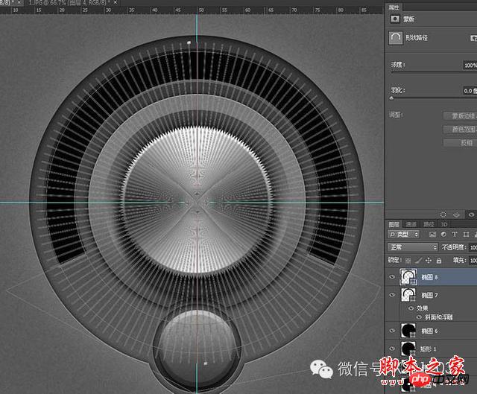Toggle lock image pixels brush icon
The width and height of the screenshot is (477, 394).
tap(419, 261)
